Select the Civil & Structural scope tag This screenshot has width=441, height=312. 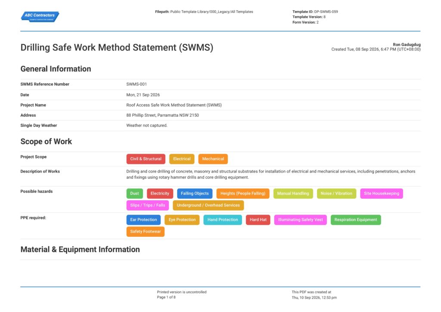(146, 159)
